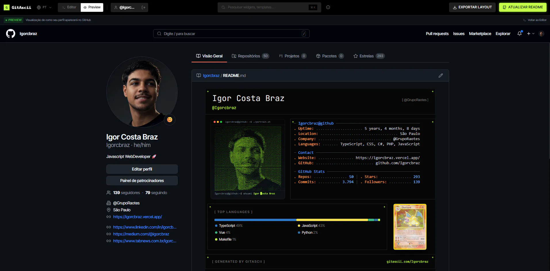
Task: Click the Vue 4% legend entry
Action: click(223, 233)
